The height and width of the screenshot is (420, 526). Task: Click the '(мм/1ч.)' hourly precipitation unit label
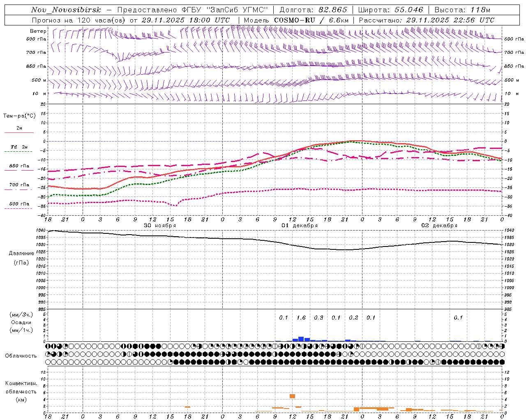(x=21, y=330)
